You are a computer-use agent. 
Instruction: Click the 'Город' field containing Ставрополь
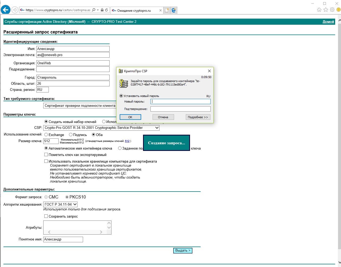[73, 77]
